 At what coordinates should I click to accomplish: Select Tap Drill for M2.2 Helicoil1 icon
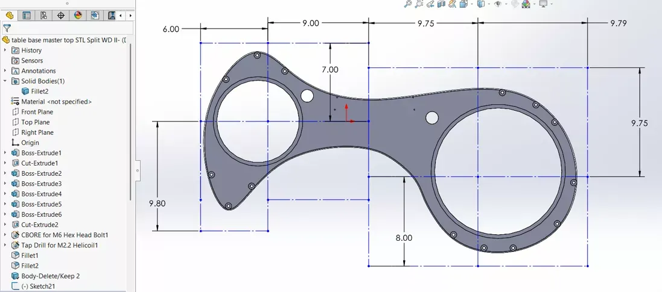point(16,245)
